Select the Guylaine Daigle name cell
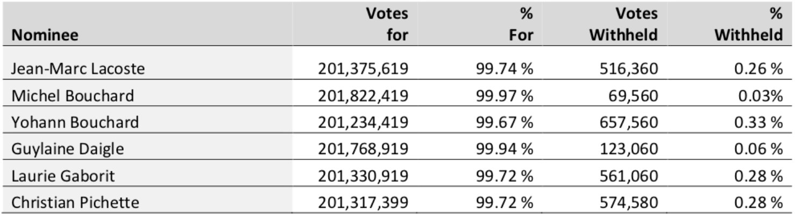Image resolution: width=795 pixels, height=218 pixels. 67,149
